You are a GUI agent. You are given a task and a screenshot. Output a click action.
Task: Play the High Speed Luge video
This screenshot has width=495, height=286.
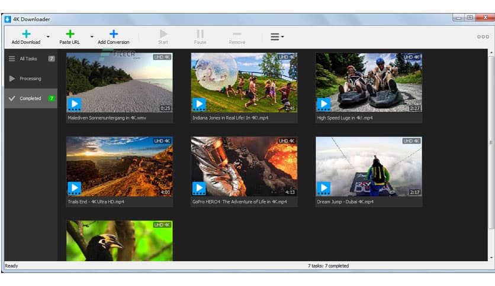[x=324, y=104]
